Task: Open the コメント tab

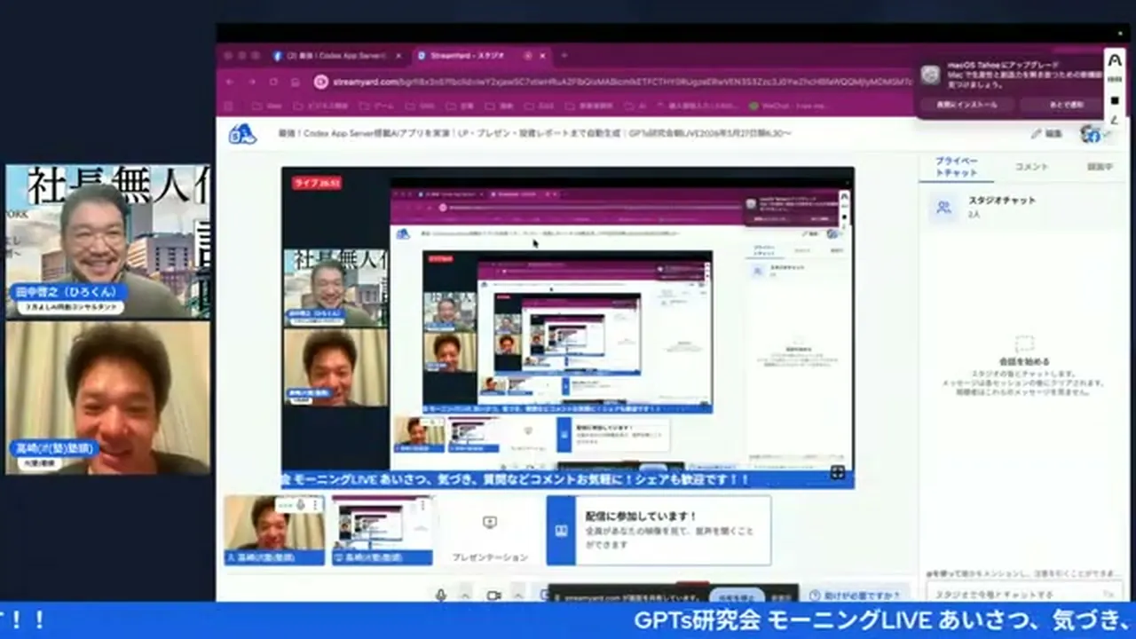Action: click(x=1031, y=167)
